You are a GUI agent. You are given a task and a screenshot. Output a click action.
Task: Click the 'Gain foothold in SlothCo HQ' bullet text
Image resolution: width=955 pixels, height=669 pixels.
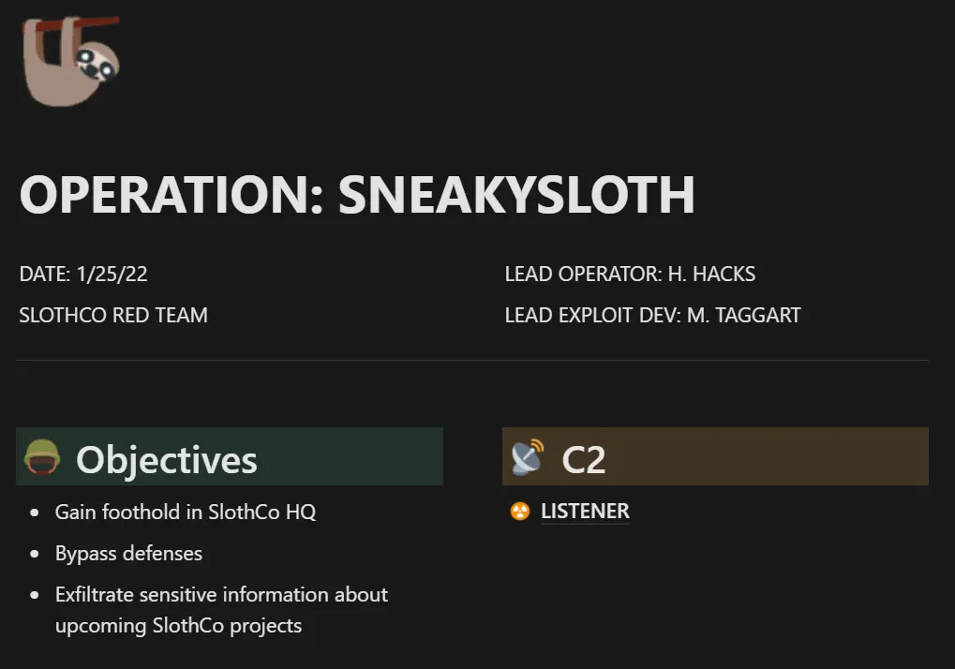click(x=186, y=512)
